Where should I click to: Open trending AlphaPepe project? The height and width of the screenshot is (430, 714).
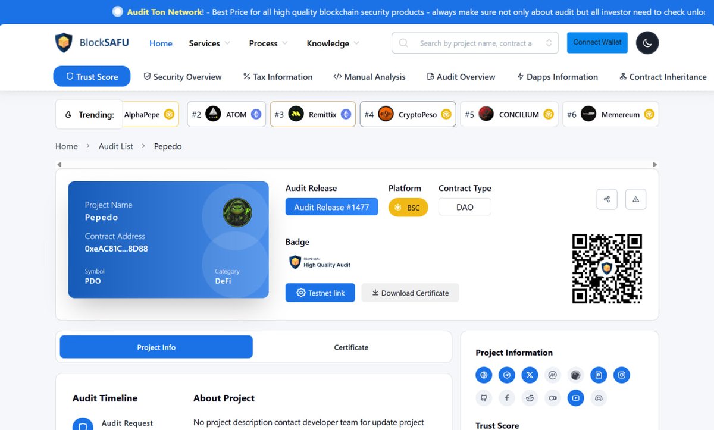pyautogui.click(x=150, y=114)
